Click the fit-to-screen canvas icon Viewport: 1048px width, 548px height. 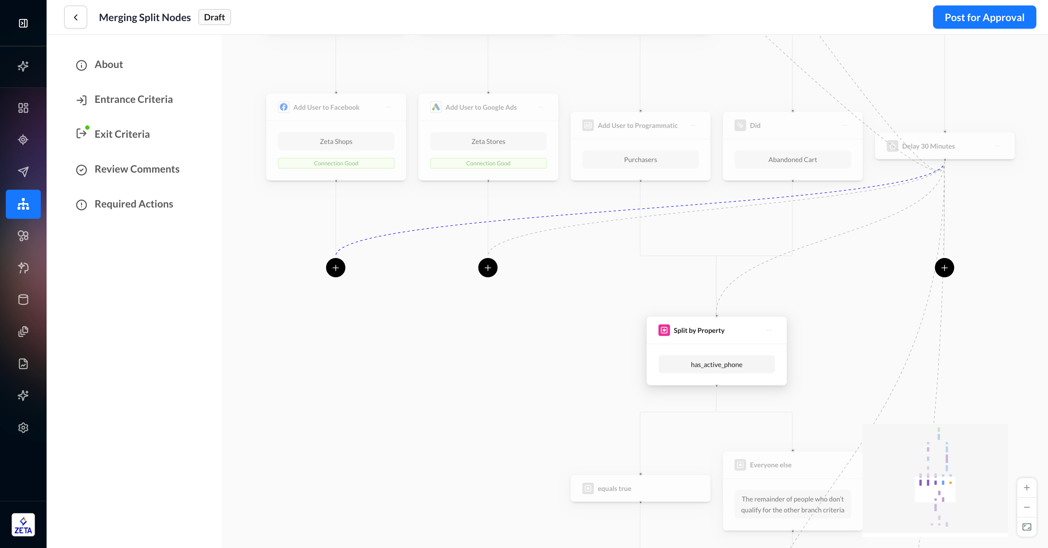pos(1027,527)
